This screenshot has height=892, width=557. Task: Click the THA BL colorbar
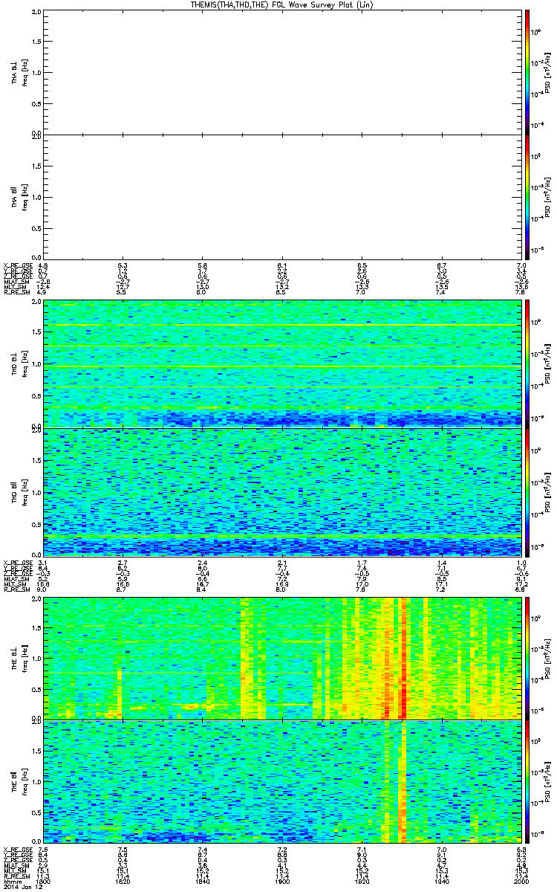point(527,71)
